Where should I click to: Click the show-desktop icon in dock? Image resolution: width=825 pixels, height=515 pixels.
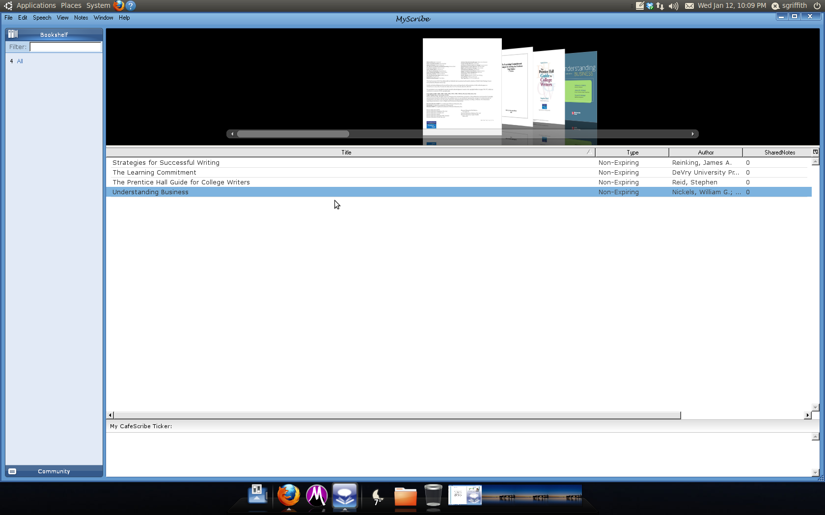click(x=258, y=494)
